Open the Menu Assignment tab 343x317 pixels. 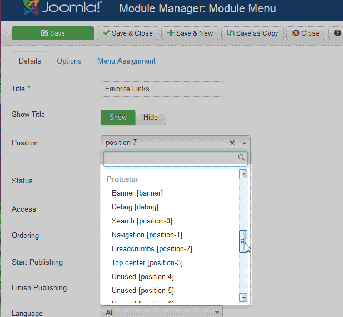126,61
